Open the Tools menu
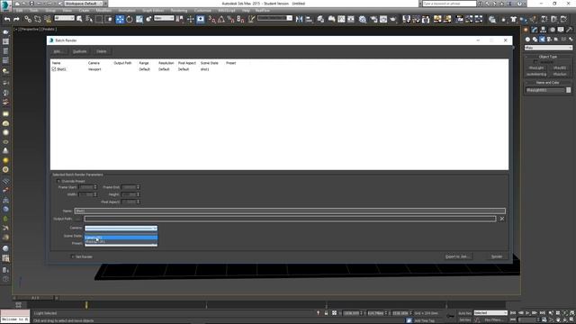This screenshot has height=324, width=576. [x=34, y=11]
